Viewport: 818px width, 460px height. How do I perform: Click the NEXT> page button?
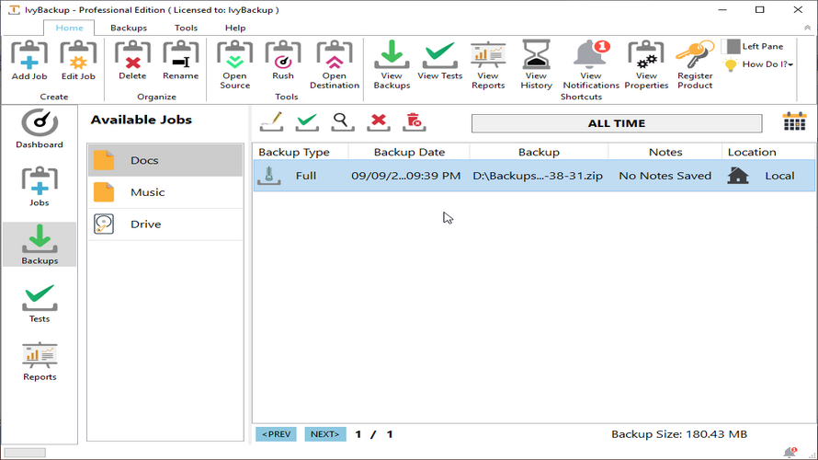coord(325,434)
